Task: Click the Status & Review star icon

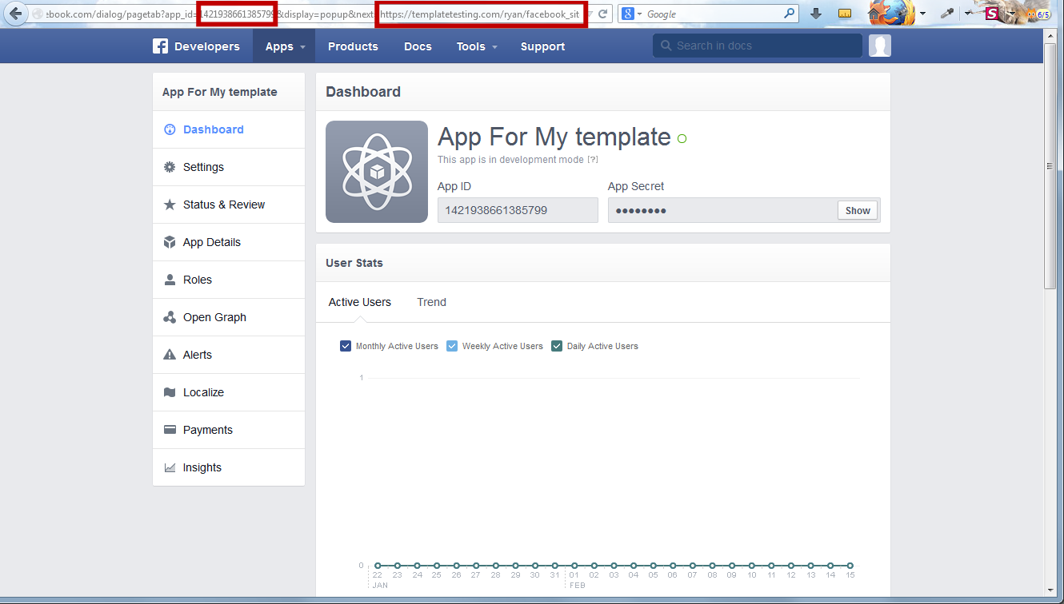Action: pos(170,205)
